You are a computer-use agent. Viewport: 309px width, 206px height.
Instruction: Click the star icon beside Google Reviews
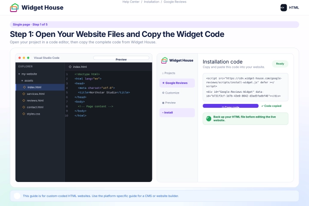pos(163,83)
